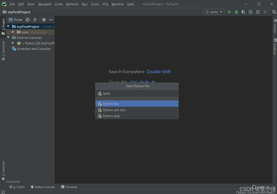Expand the Python 3.8 interpreter node
The height and width of the screenshot is (194, 277).
click(x=13, y=43)
